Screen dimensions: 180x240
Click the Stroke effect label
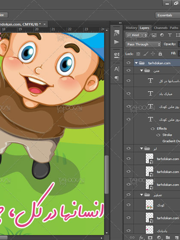tap(167, 135)
